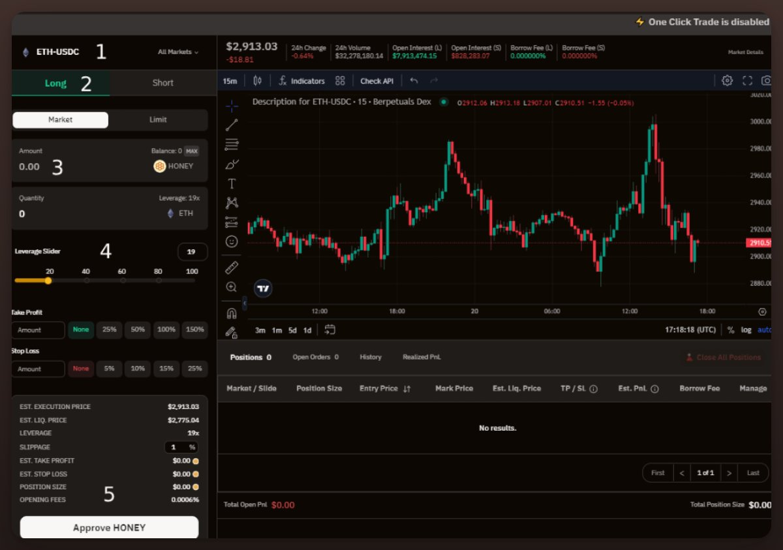Enter fullscreen chart mode
The height and width of the screenshot is (550, 783).
click(748, 81)
